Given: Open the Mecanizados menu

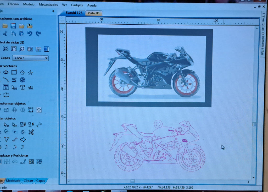Looking at the screenshot, I should [x=48, y=5].
